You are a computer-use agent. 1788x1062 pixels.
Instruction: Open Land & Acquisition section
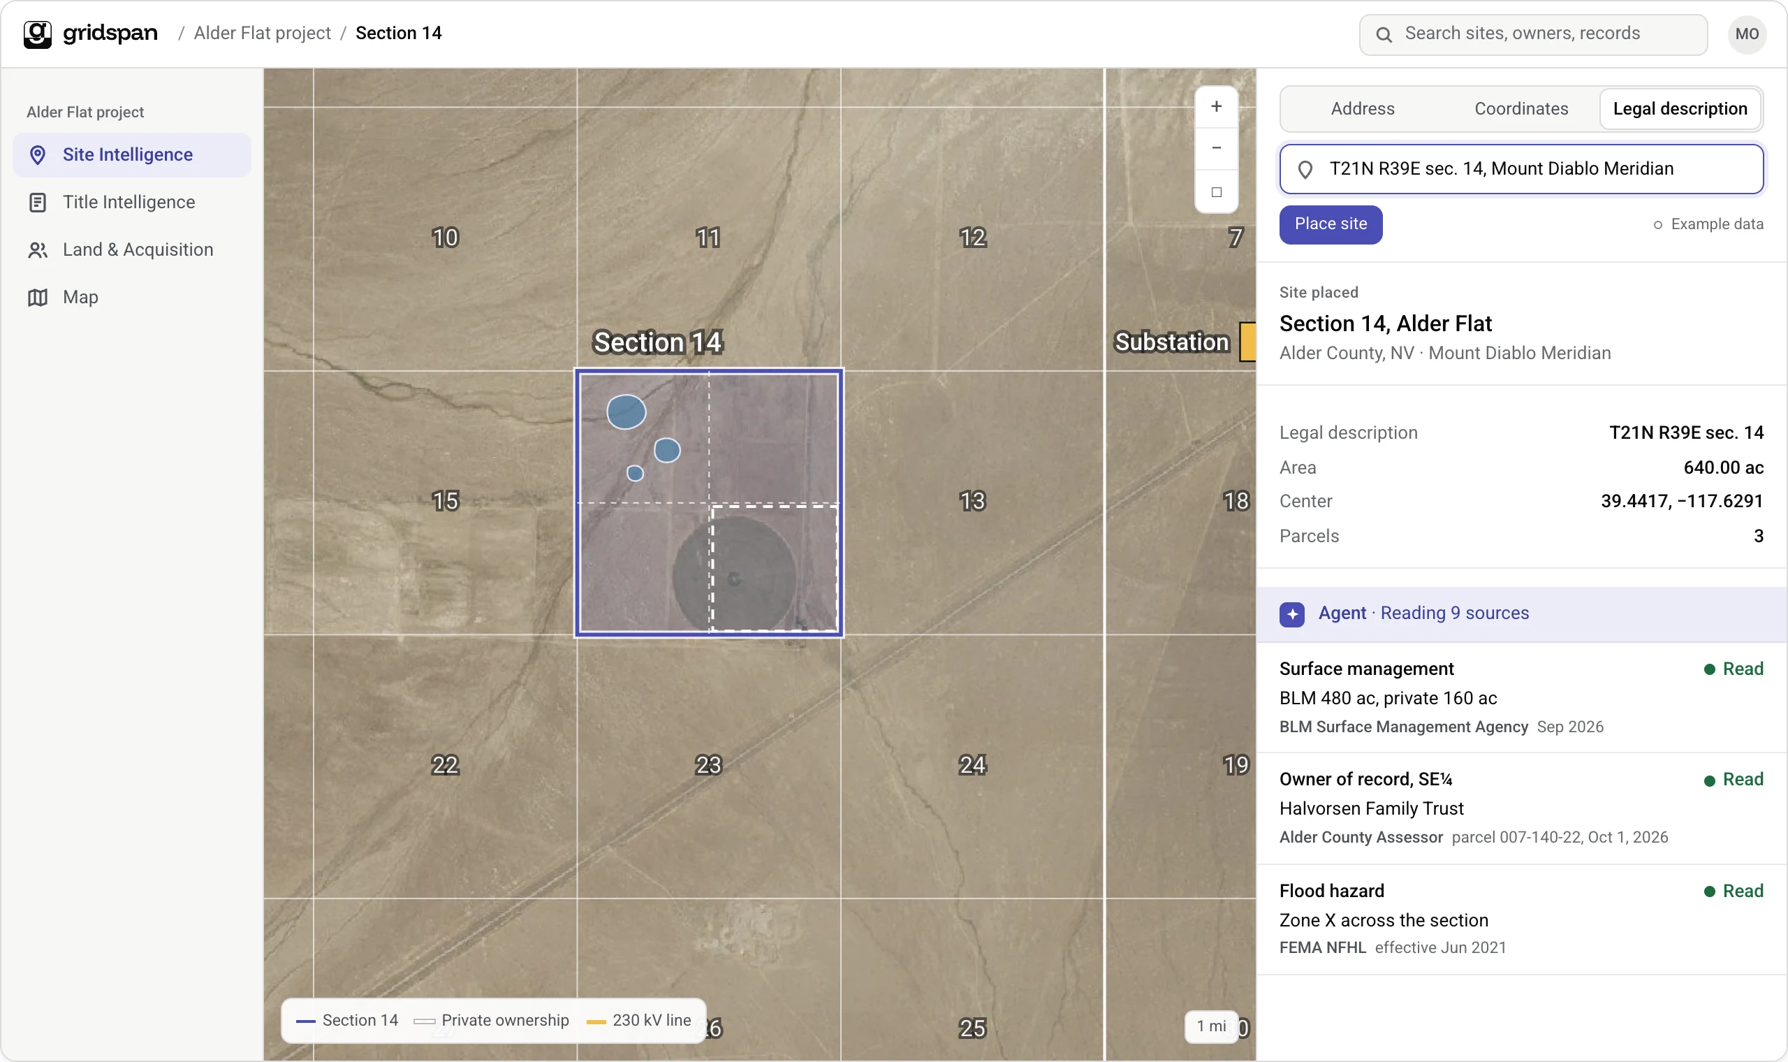click(x=131, y=249)
